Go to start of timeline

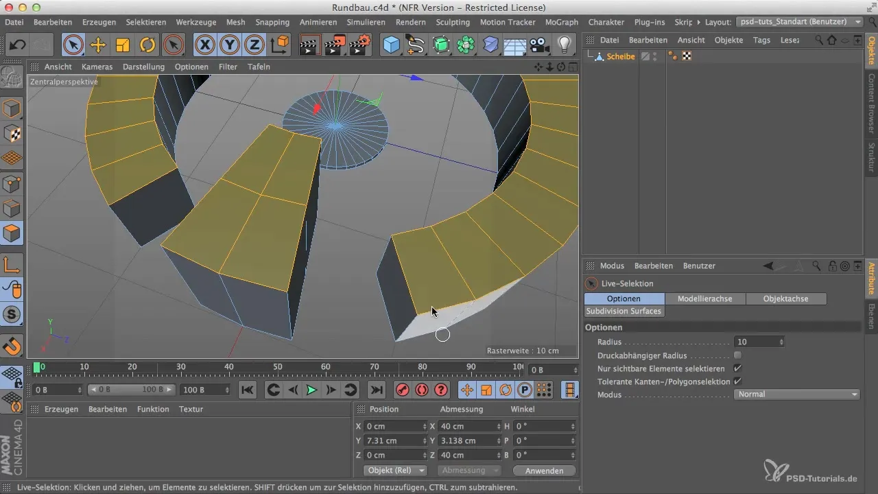(248, 390)
